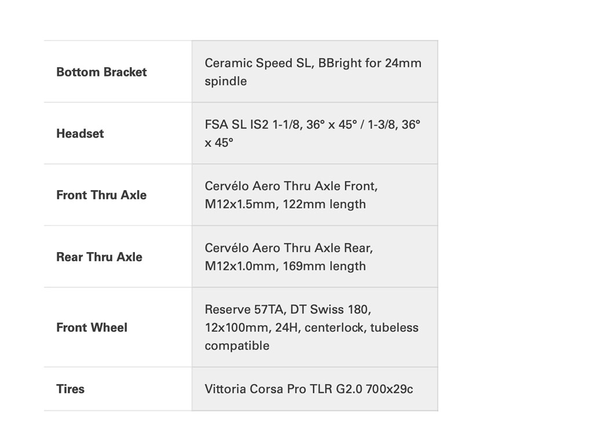Select the Tires row label
Screen dimensions: 593x445
pos(70,389)
